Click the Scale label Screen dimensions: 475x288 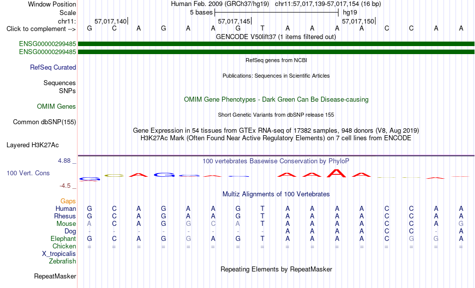(x=67, y=13)
